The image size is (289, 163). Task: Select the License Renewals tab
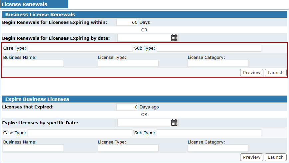(34, 4)
